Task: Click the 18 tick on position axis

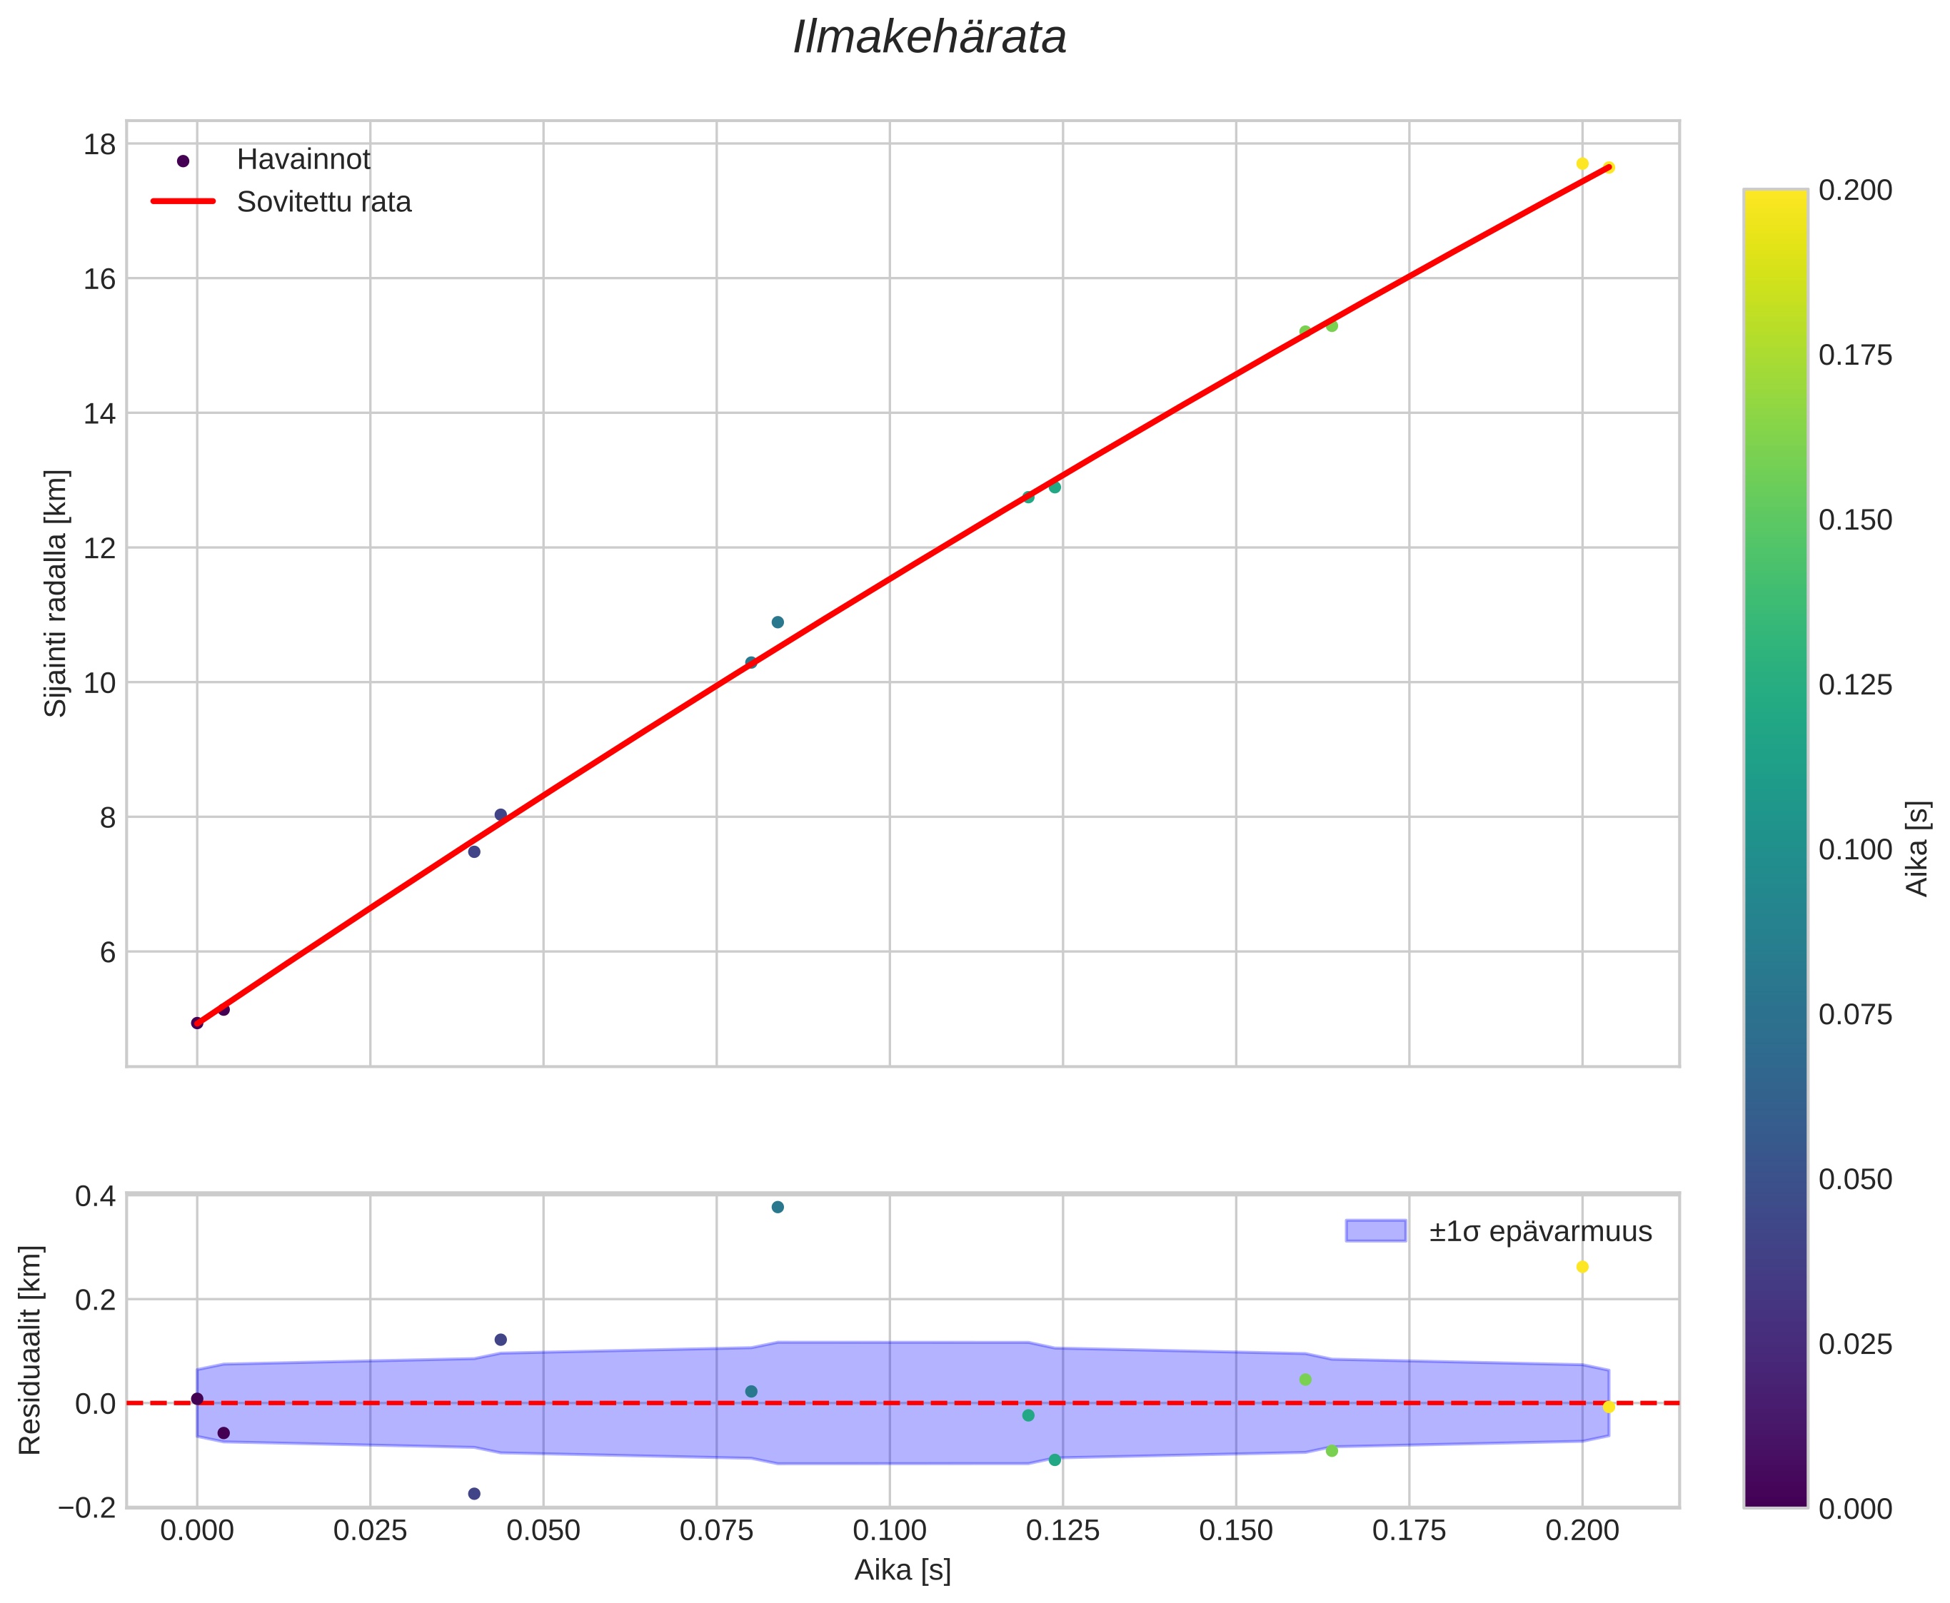Action: click(x=100, y=145)
